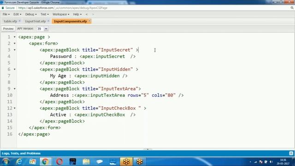Open the Windows Start menu

coord(6,162)
